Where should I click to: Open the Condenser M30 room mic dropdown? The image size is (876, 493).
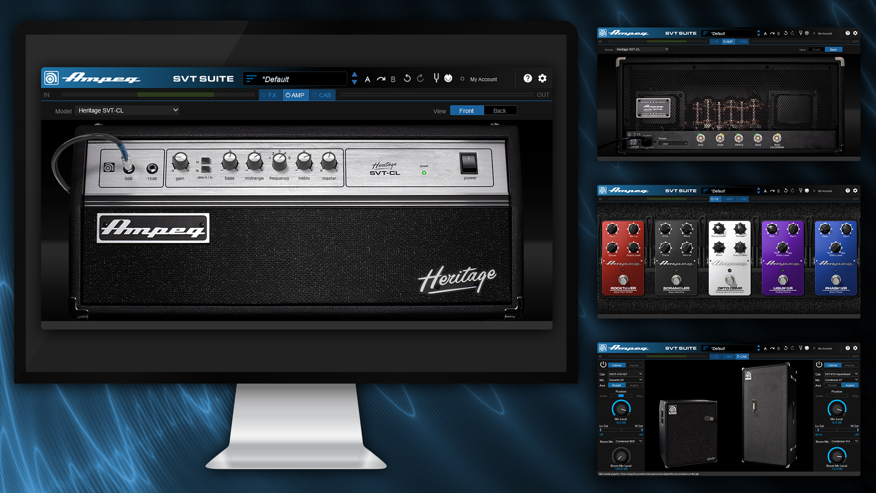point(629,441)
